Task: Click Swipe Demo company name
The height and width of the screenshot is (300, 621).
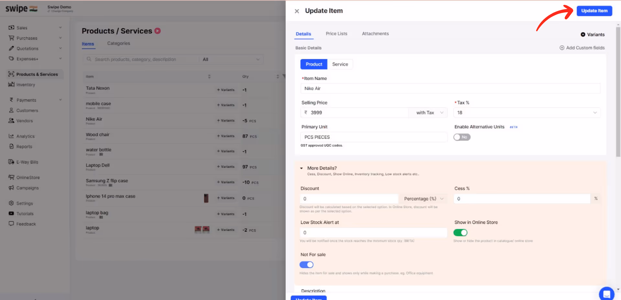Action: (x=59, y=7)
